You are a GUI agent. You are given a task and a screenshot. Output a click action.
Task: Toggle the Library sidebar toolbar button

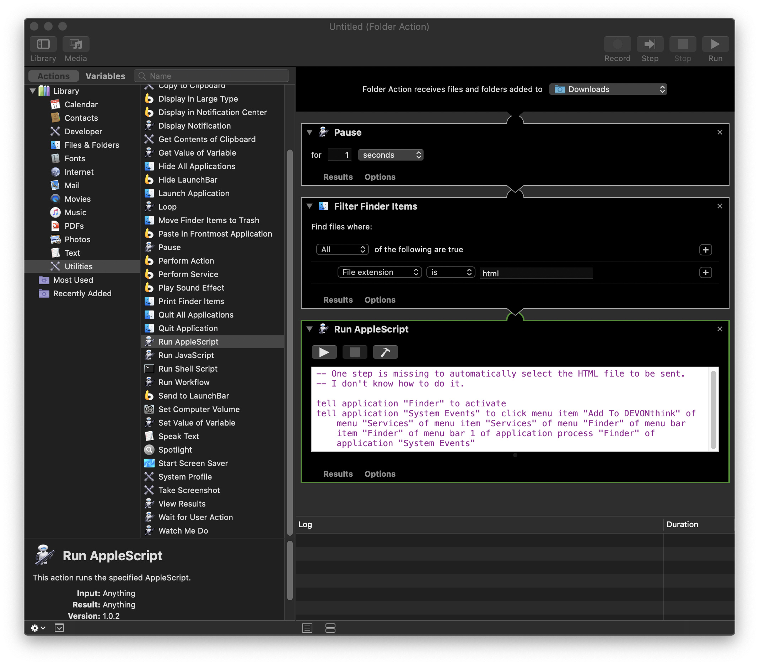[x=43, y=44]
